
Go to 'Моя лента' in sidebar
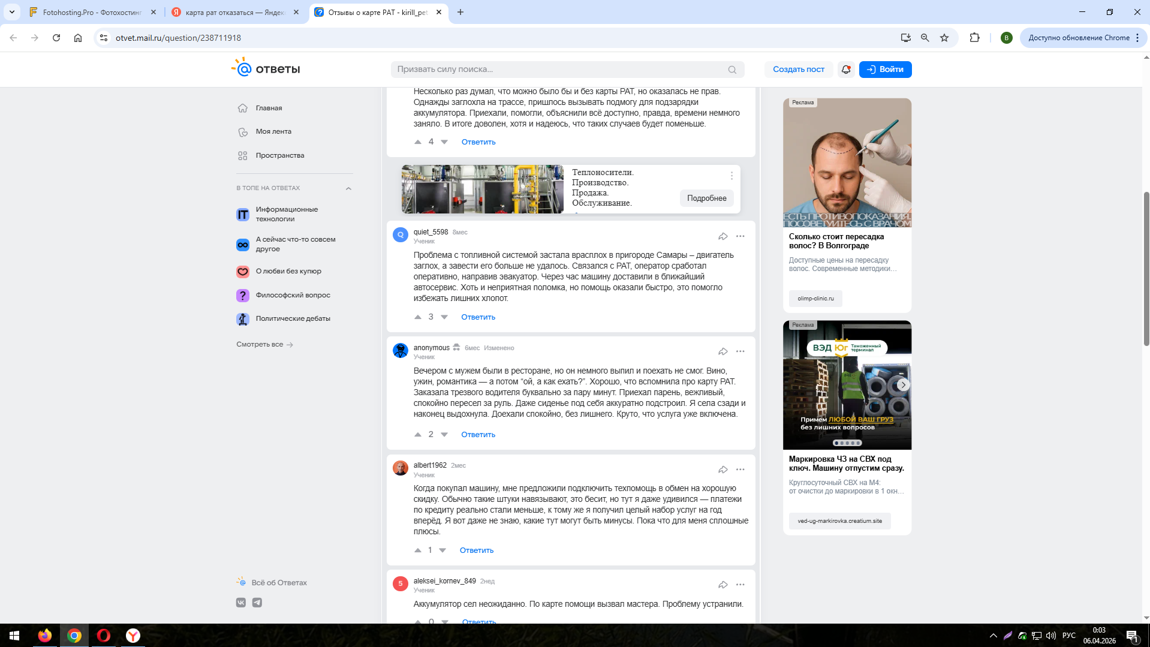[273, 132]
